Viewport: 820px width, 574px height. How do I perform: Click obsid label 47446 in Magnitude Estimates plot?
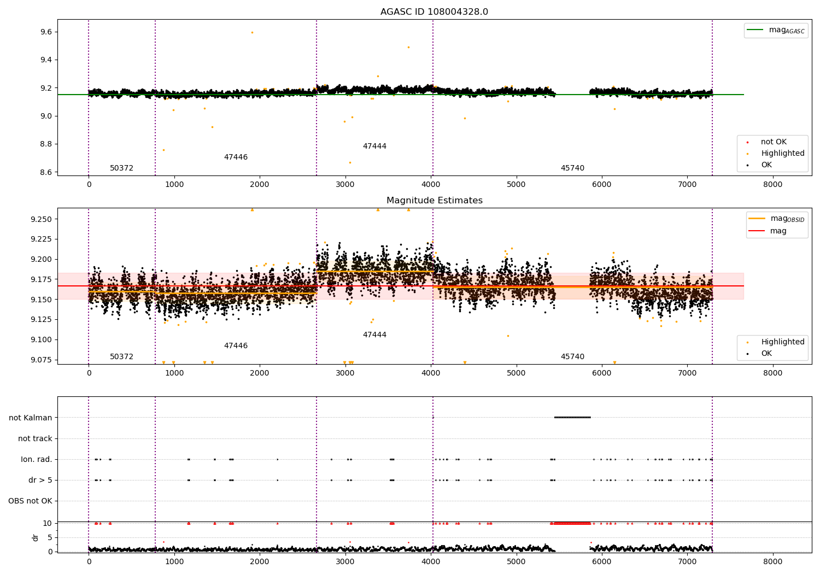click(236, 346)
